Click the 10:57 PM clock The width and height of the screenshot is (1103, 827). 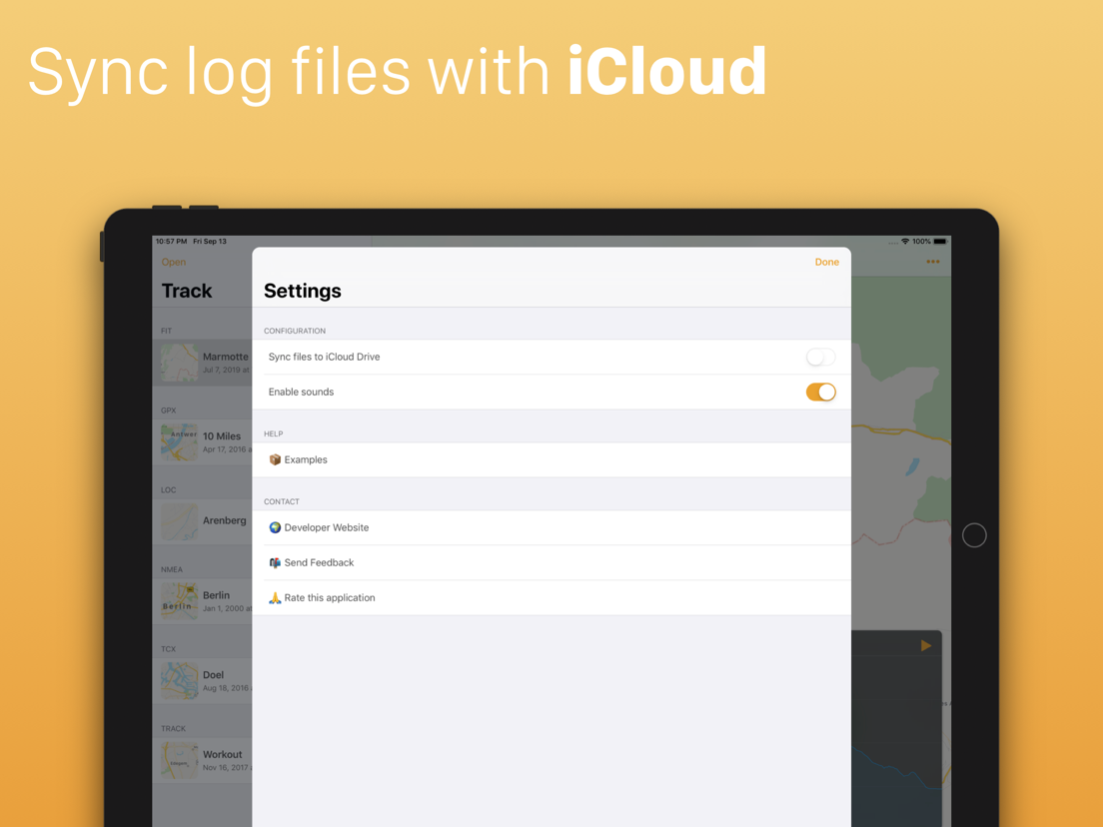coord(171,242)
